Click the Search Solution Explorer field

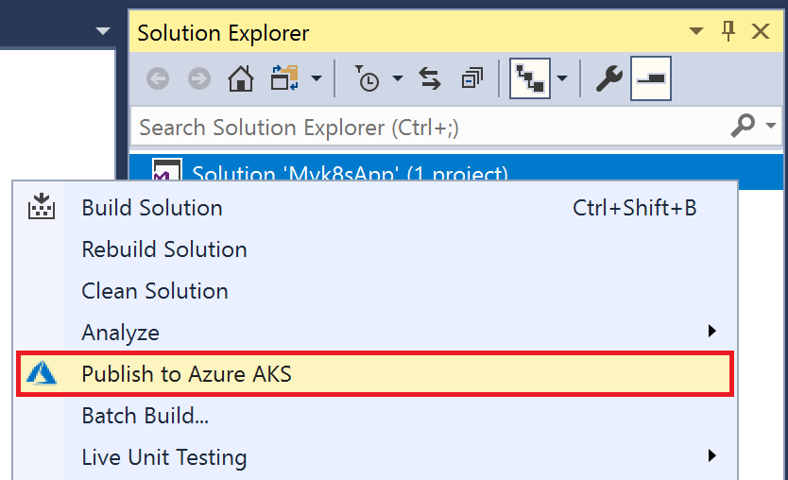(x=432, y=127)
